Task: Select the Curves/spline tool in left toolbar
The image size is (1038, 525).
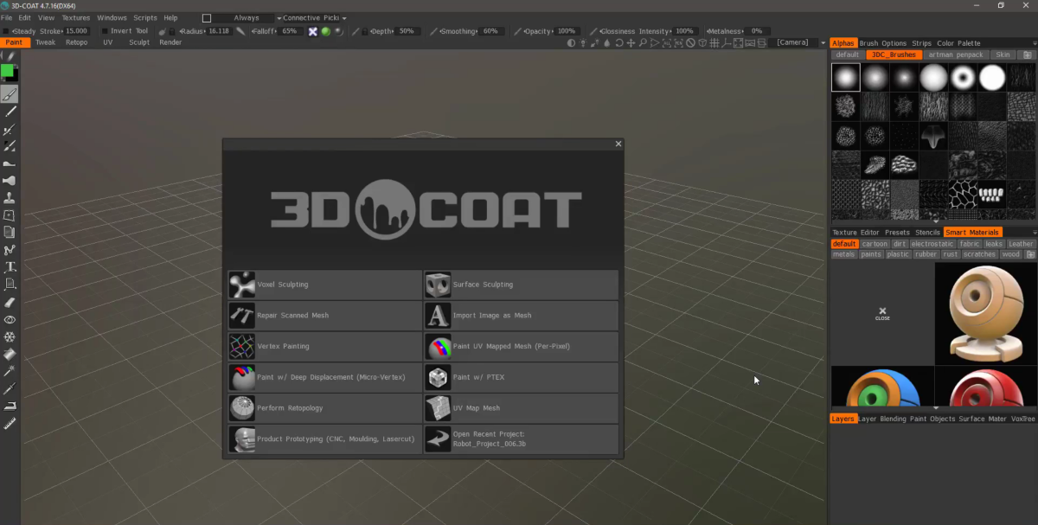Action: (x=10, y=250)
